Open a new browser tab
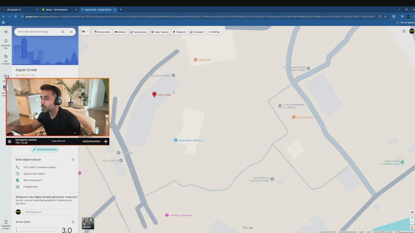 121,9
